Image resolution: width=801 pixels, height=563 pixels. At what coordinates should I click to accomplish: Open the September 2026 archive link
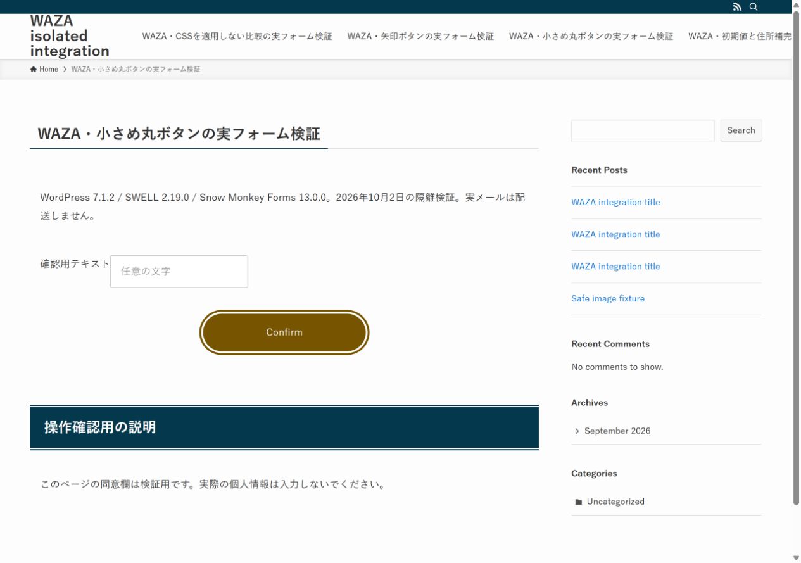click(617, 431)
